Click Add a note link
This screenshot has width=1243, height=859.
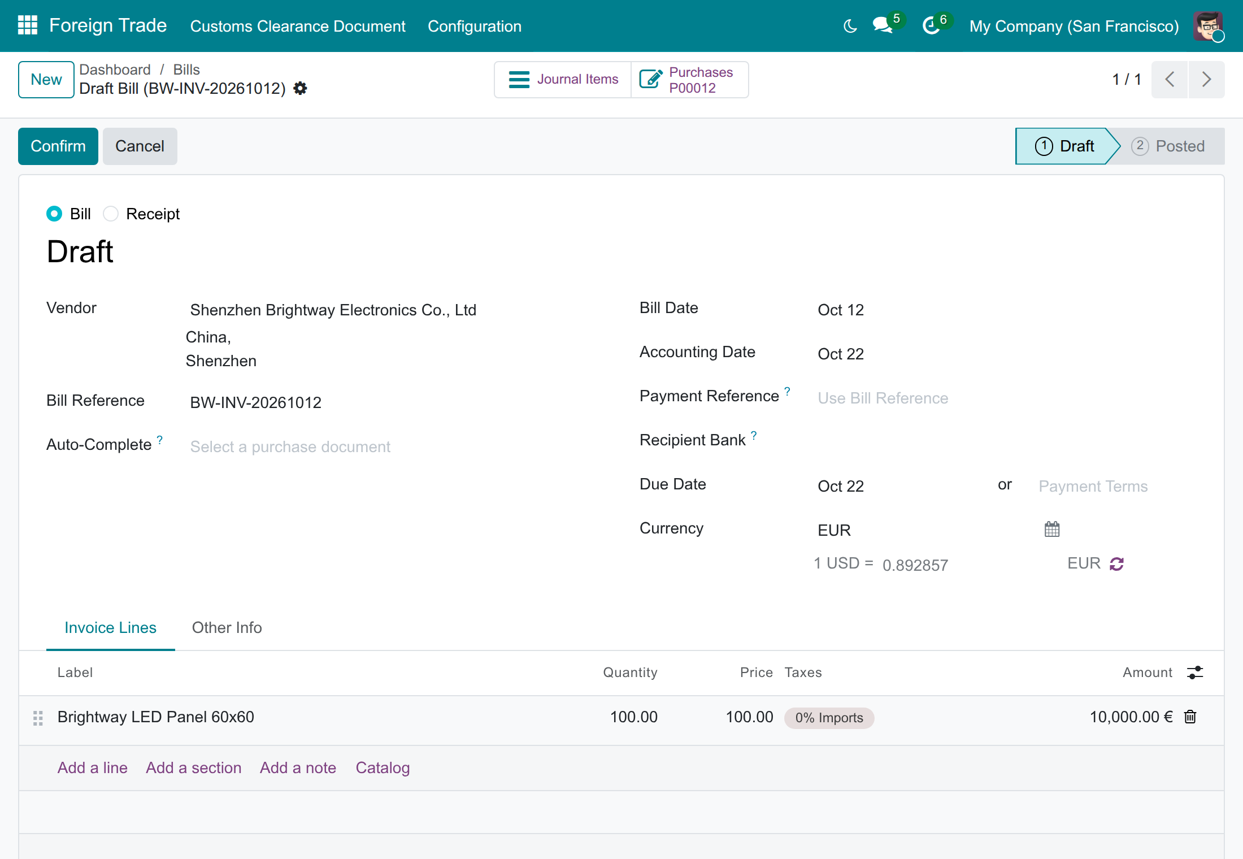click(298, 768)
